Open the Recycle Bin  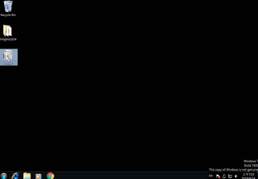(x=8, y=6)
